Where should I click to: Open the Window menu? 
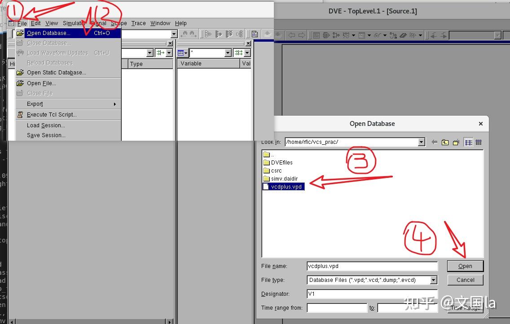[160, 23]
